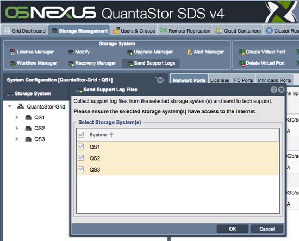Click Create Virtual Port
This screenshot has width=299, height=241.
262,52
